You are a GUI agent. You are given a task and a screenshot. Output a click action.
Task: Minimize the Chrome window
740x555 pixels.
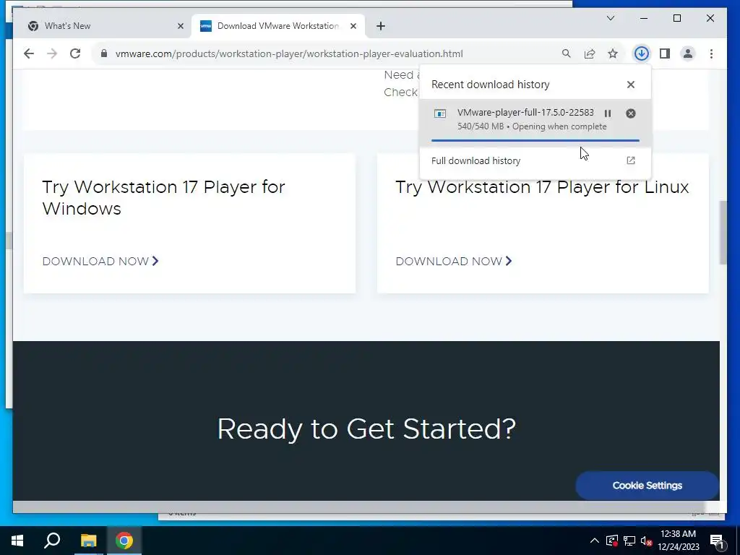(x=644, y=18)
